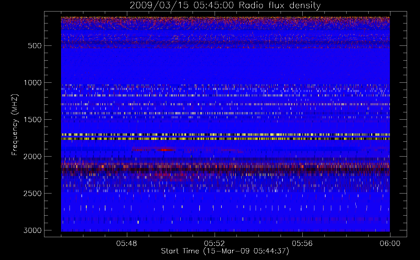Image resolution: width=420 pixels, height=260 pixels.
Task: Click the "Frequency (MHZ)" axis label
Action: (15, 125)
